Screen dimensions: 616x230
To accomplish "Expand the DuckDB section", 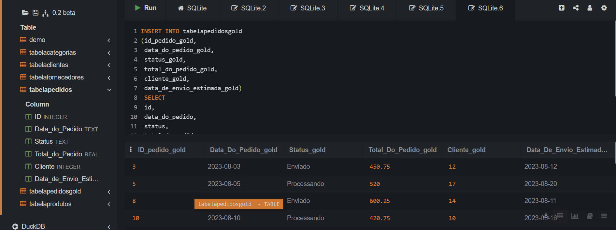I will click(109, 227).
